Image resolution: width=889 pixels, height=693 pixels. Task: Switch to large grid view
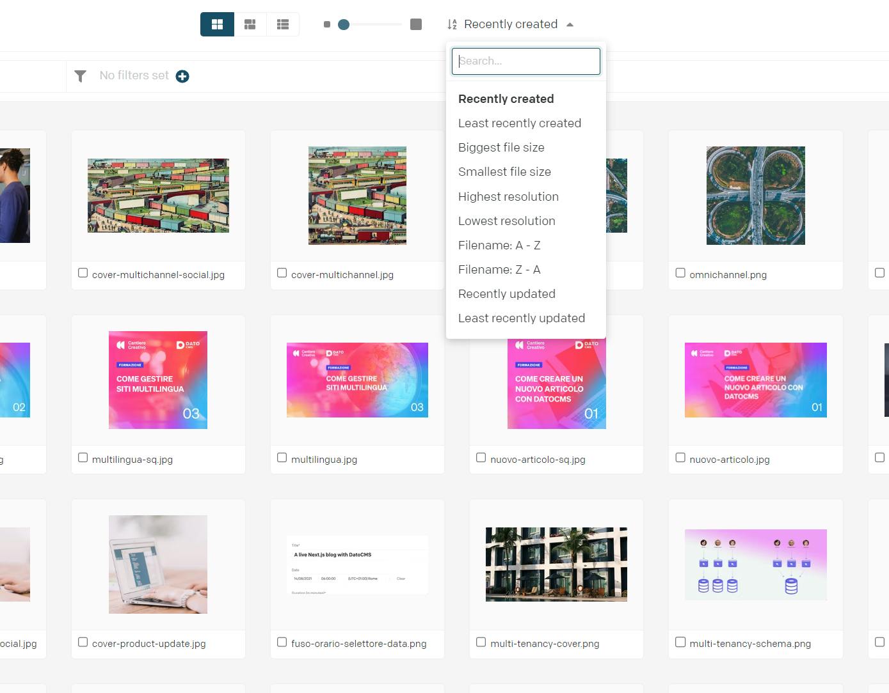point(218,24)
